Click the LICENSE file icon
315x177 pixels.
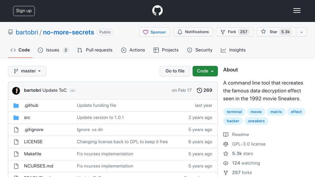click(16, 142)
